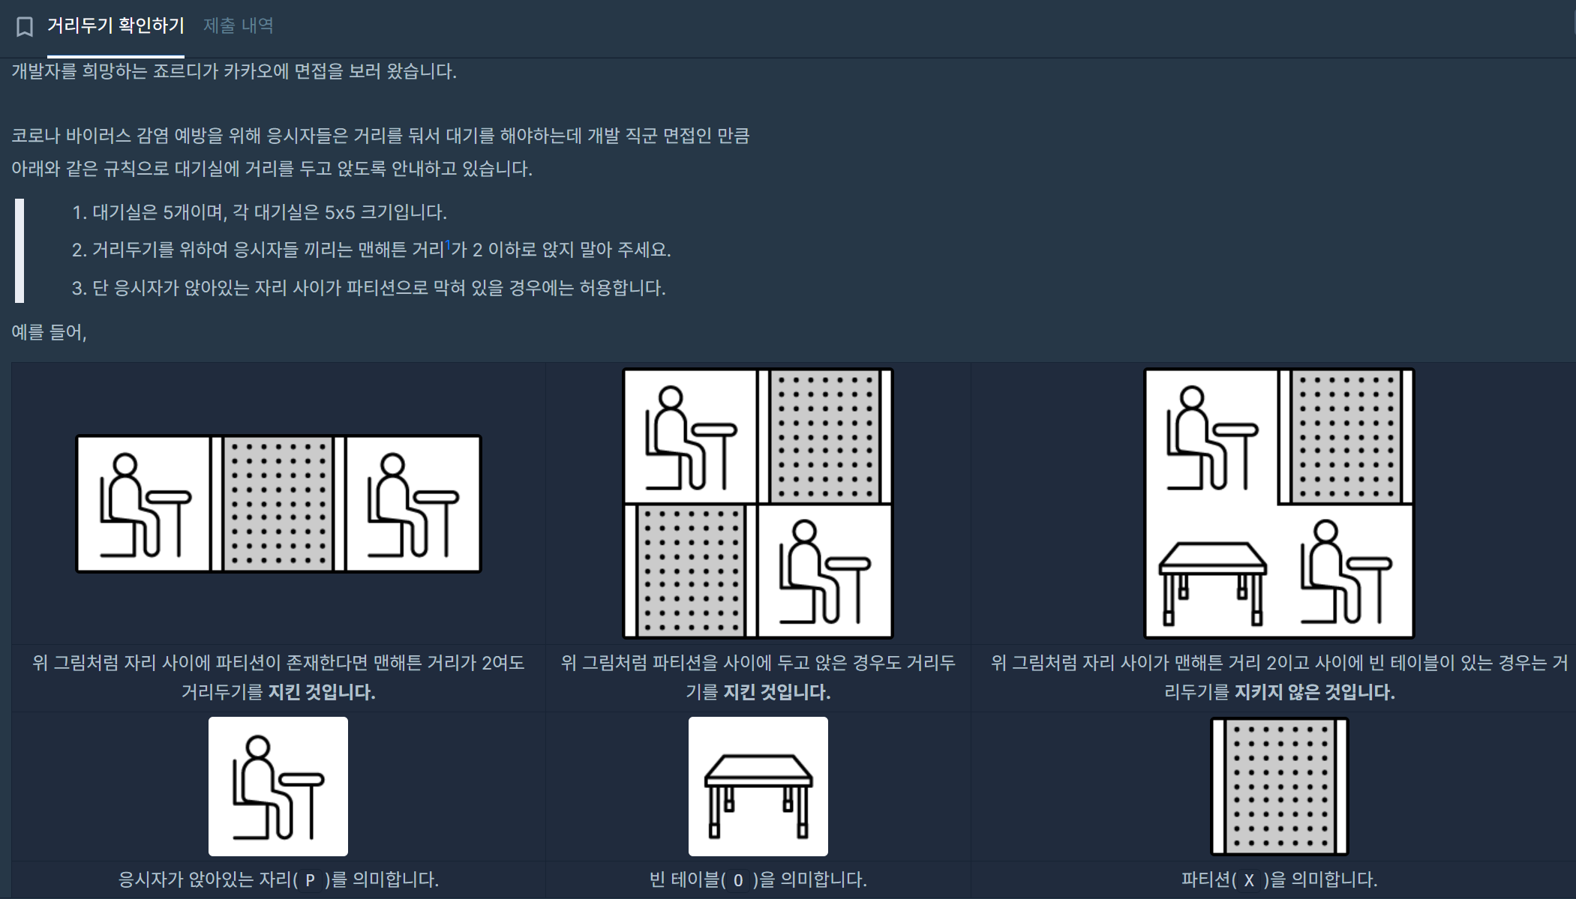Switch to the 제출 내역 tab
Viewport: 1576px width, 899px height.
coord(238,25)
